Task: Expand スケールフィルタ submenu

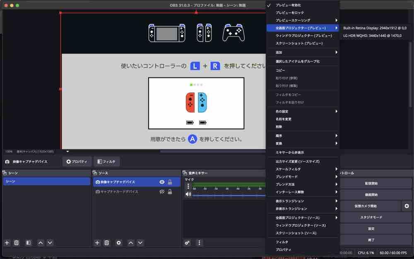Action: (303, 169)
